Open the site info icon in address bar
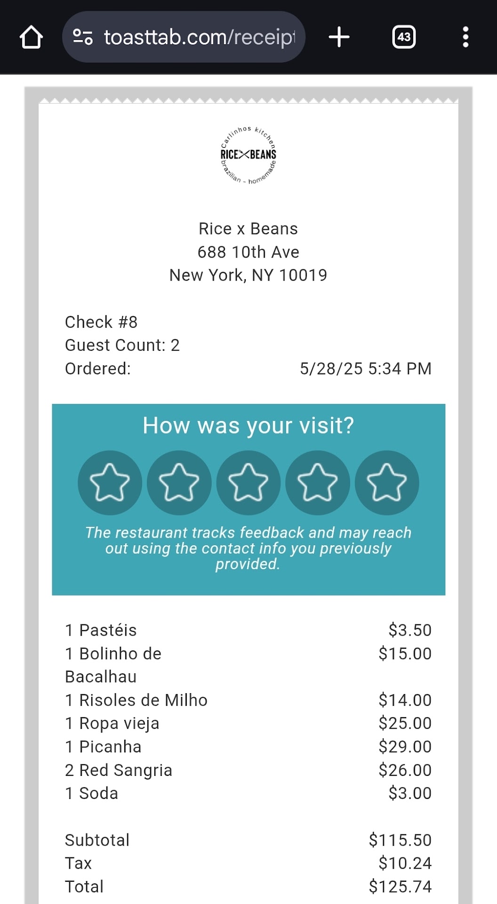 83,37
